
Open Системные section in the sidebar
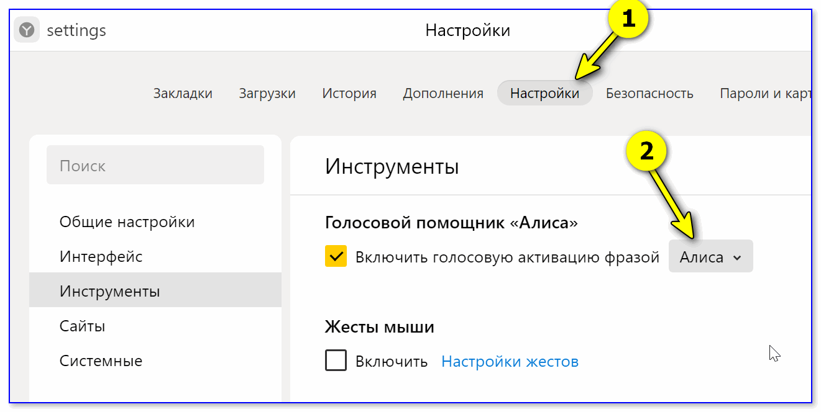click(x=155, y=361)
